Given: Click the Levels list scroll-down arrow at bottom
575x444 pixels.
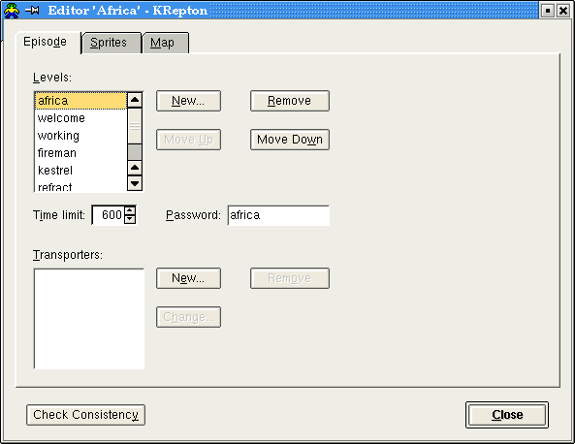Looking at the screenshot, I should coord(135,183).
